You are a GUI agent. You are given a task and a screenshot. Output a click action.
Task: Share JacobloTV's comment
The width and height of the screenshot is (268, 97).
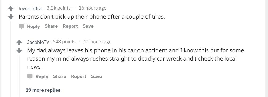click(x=60, y=76)
